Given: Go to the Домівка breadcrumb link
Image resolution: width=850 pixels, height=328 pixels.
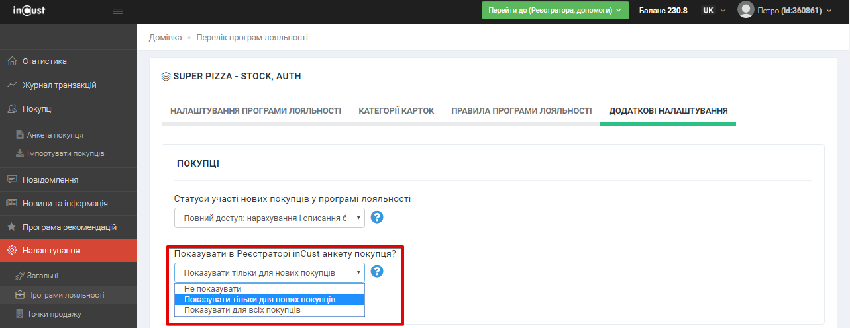Looking at the screenshot, I should click(165, 38).
